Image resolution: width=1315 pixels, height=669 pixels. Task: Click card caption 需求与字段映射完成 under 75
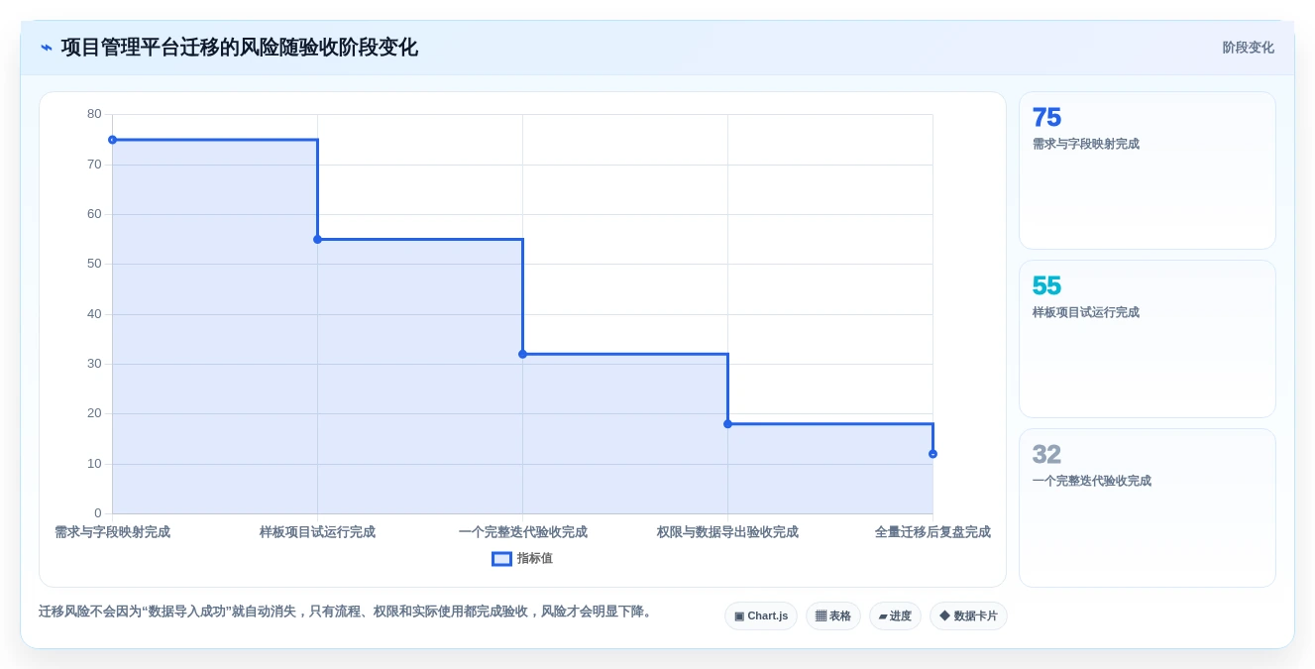(1085, 144)
